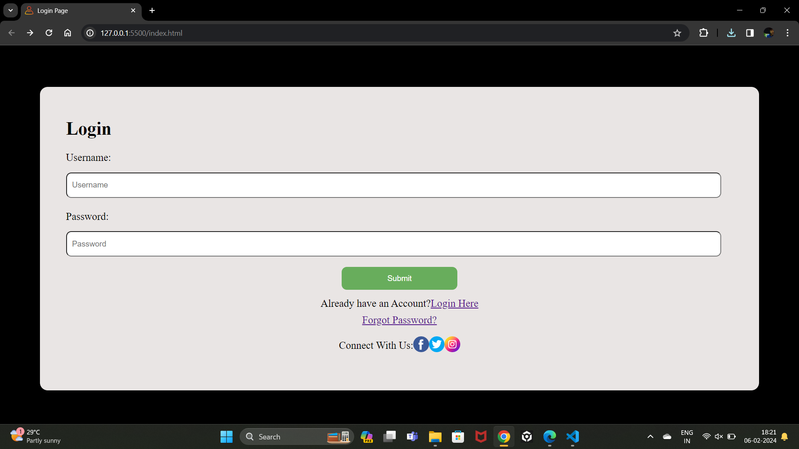The width and height of the screenshot is (799, 449).
Task: Open the weather widget showing 29°C
Action: pos(36,437)
